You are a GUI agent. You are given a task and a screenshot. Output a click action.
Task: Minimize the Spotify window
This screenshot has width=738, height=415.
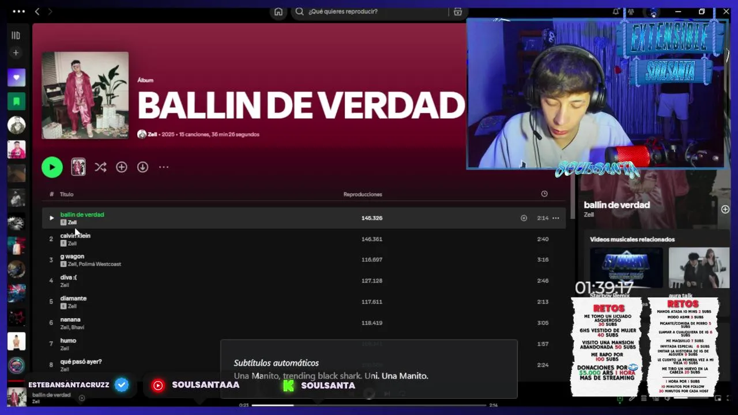(x=678, y=12)
